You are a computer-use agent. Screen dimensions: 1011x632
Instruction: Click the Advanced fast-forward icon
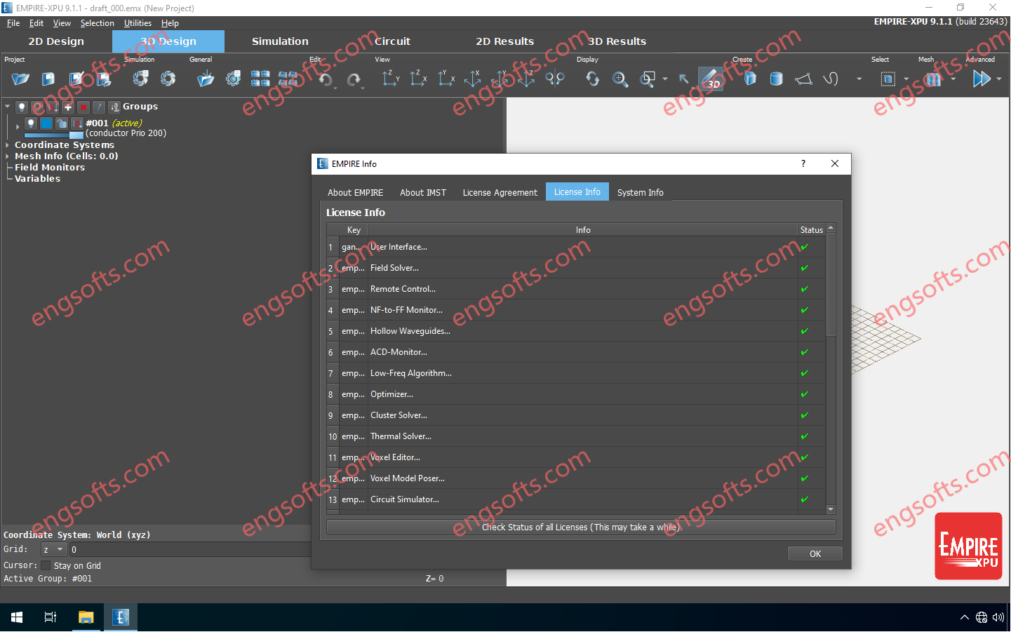pyautogui.click(x=982, y=79)
